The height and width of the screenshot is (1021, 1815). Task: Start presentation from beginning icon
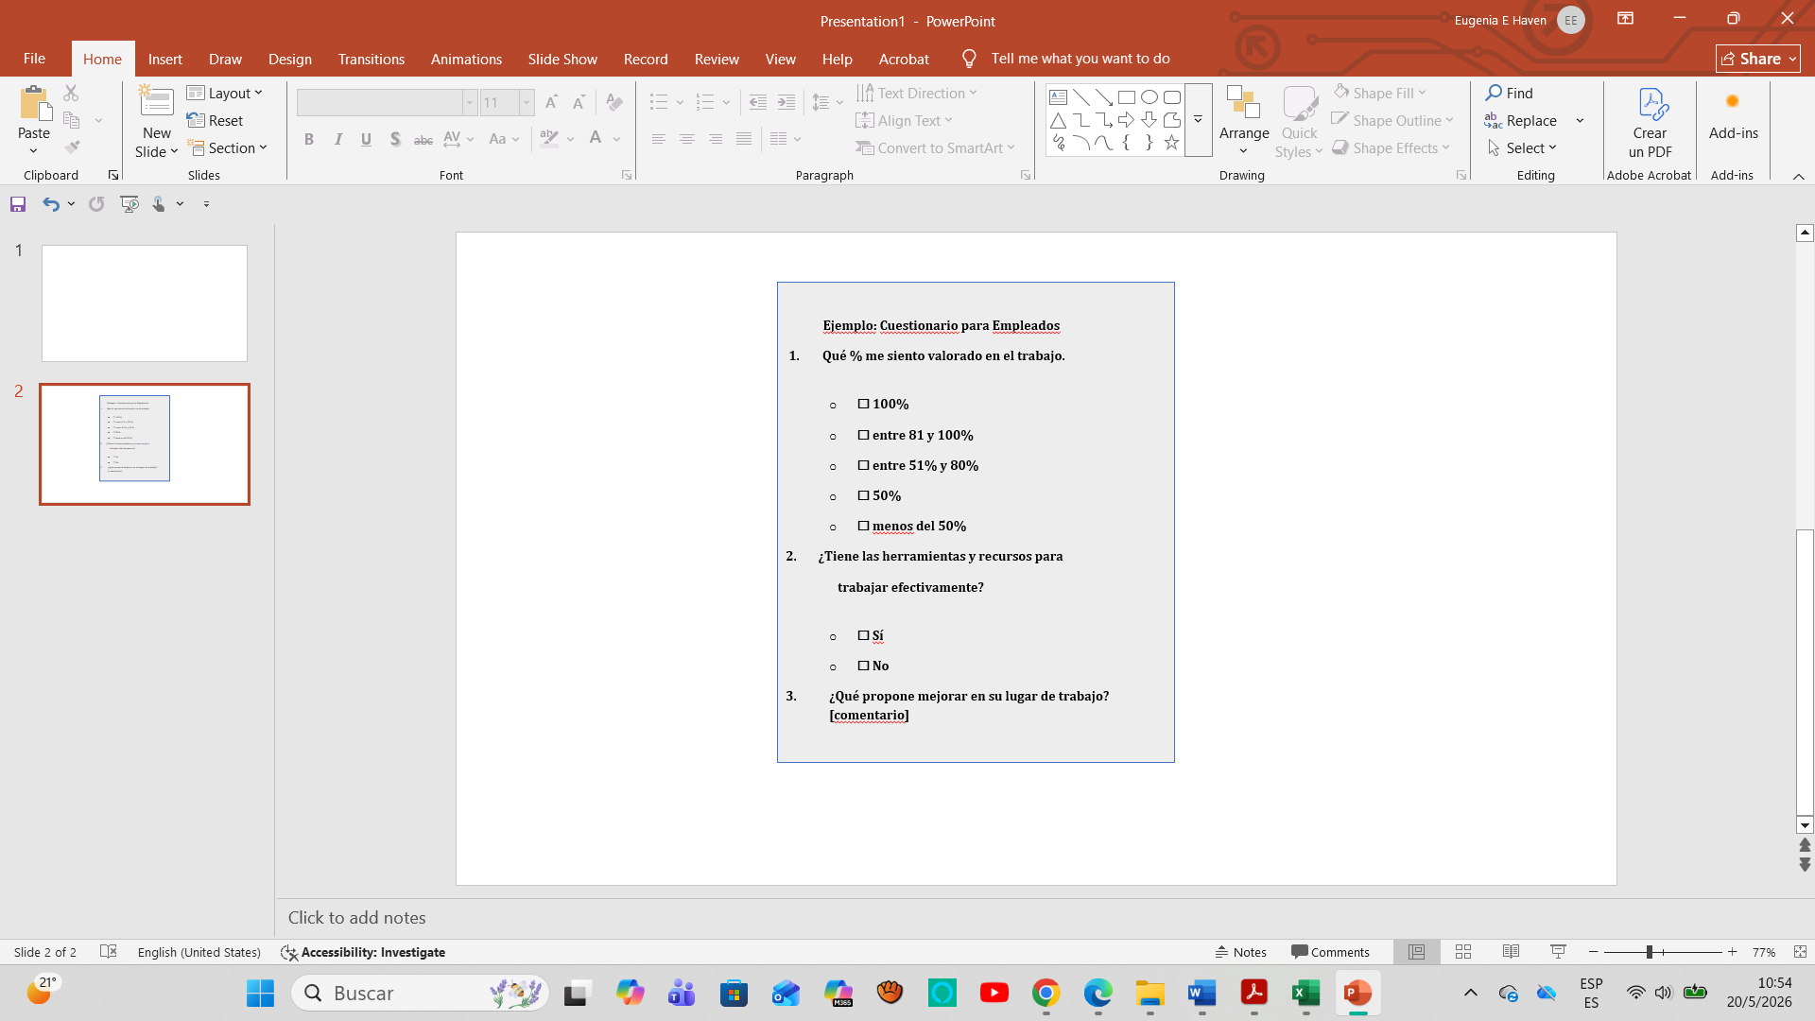[x=130, y=204]
